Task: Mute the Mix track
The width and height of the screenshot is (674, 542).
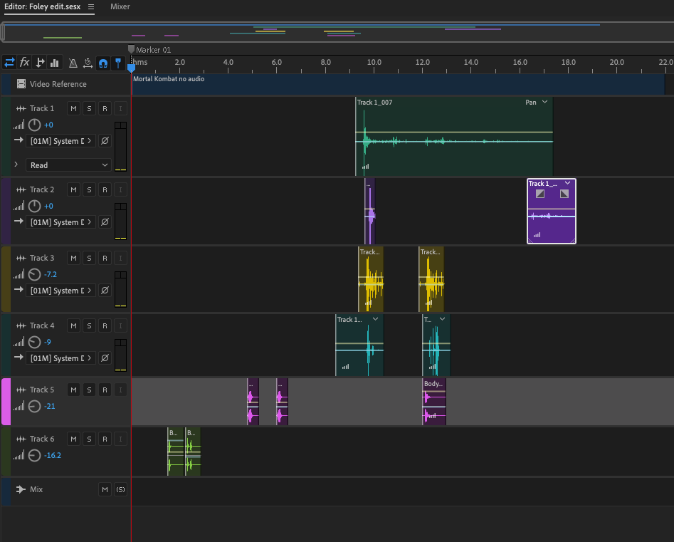Action: click(105, 490)
